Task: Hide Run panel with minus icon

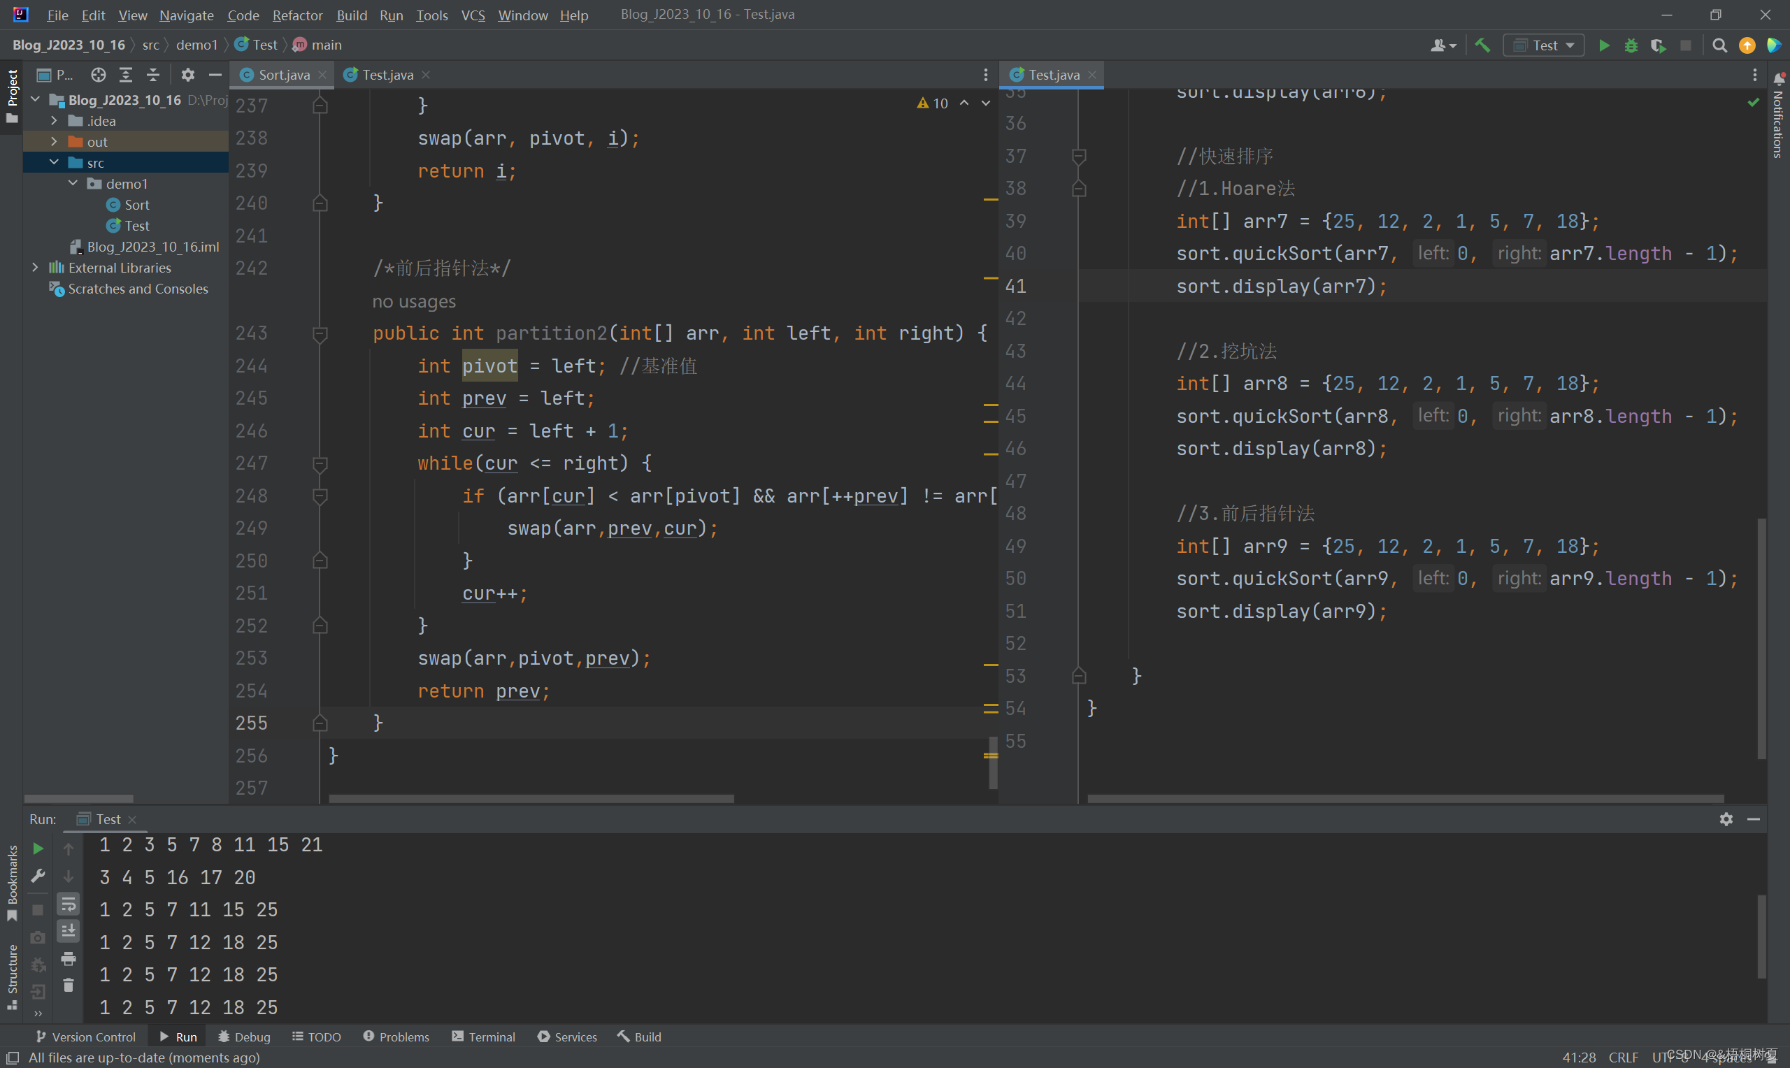Action: pos(1754,819)
